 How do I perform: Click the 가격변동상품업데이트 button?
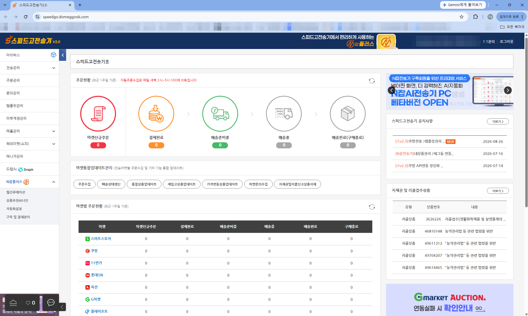tap(222, 184)
